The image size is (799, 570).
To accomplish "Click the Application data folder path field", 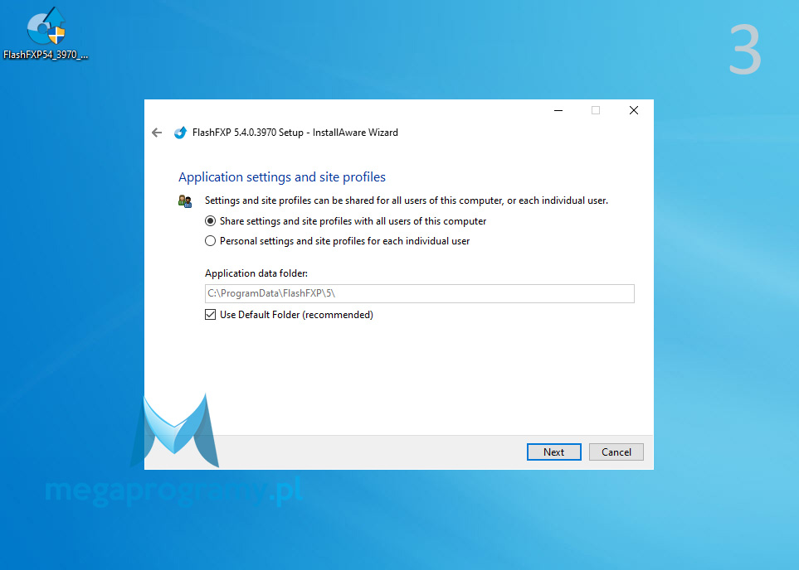I will point(419,293).
